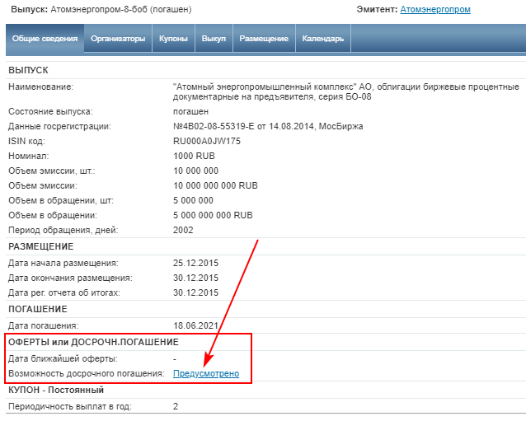Image resolution: width=526 pixels, height=421 pixels.
Task: Click the circulation period value 2002
Action: 183,230
